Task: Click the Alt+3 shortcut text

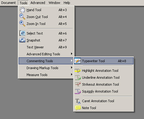Action: (63, 10)
